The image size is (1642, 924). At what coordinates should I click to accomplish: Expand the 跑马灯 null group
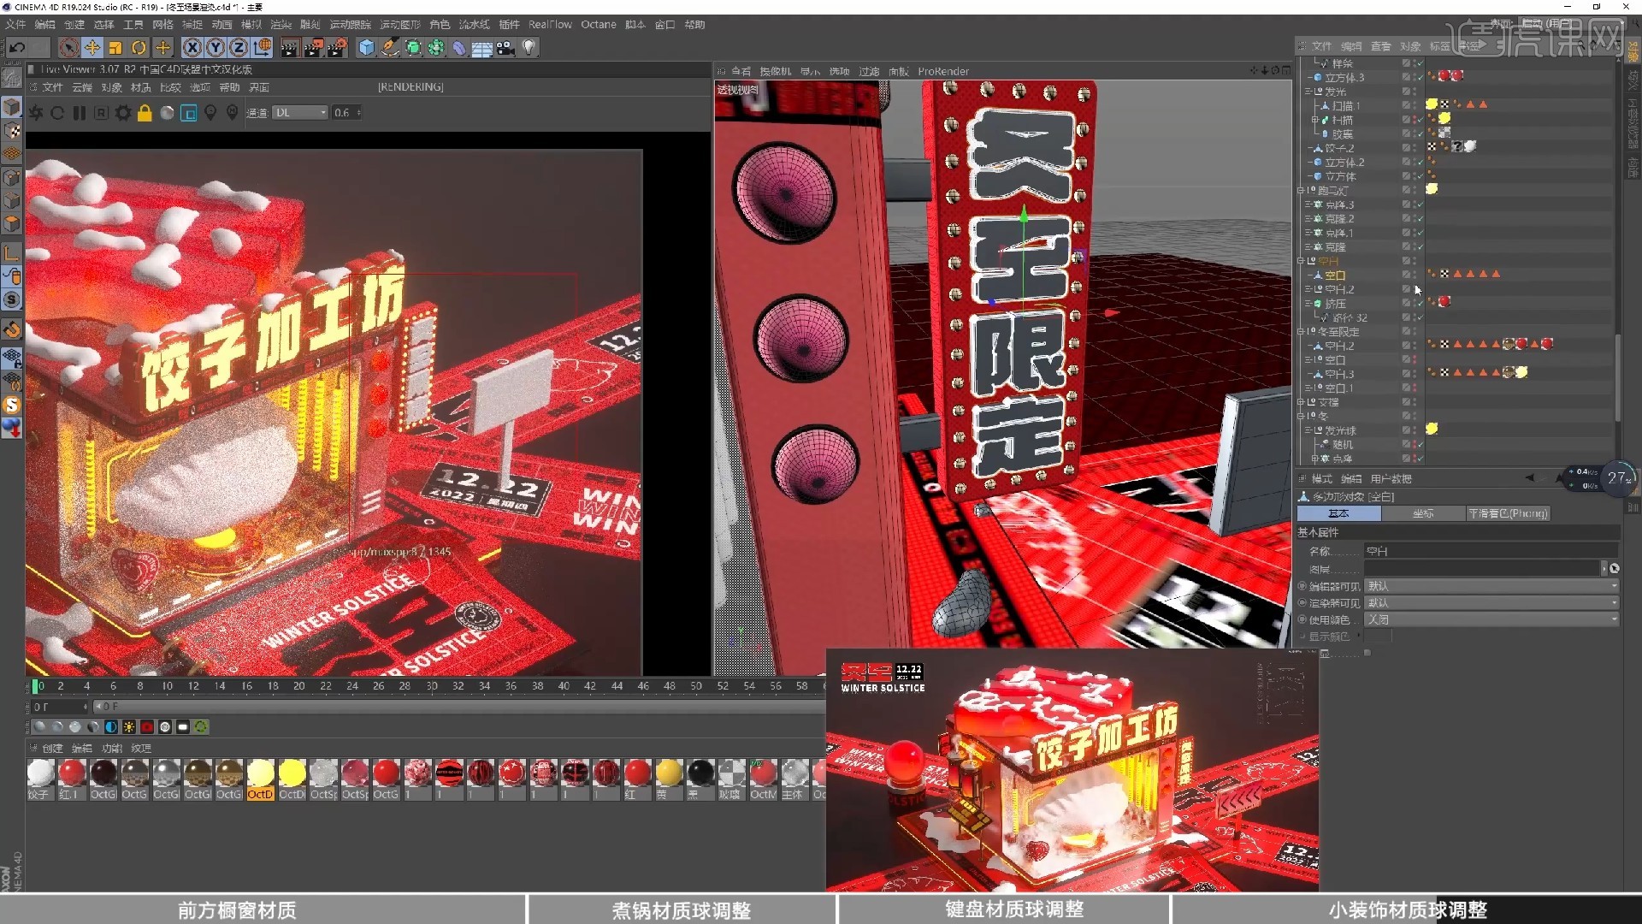pyautogui.click(x=1302, y=190)
